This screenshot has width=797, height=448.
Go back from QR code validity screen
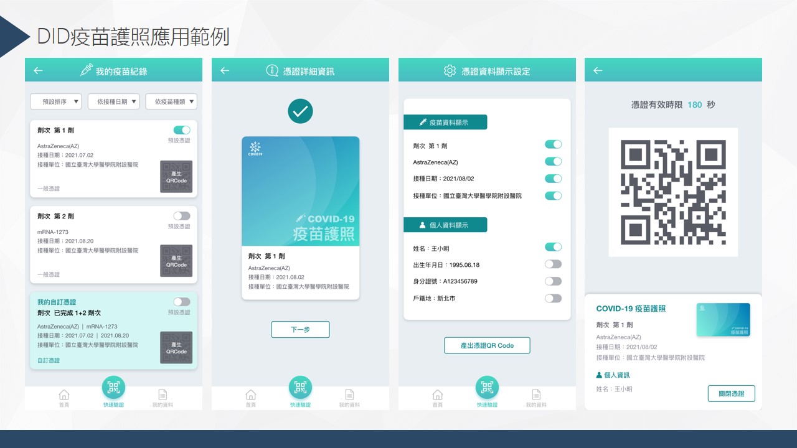pyautogui.click(x=598, y=71)
